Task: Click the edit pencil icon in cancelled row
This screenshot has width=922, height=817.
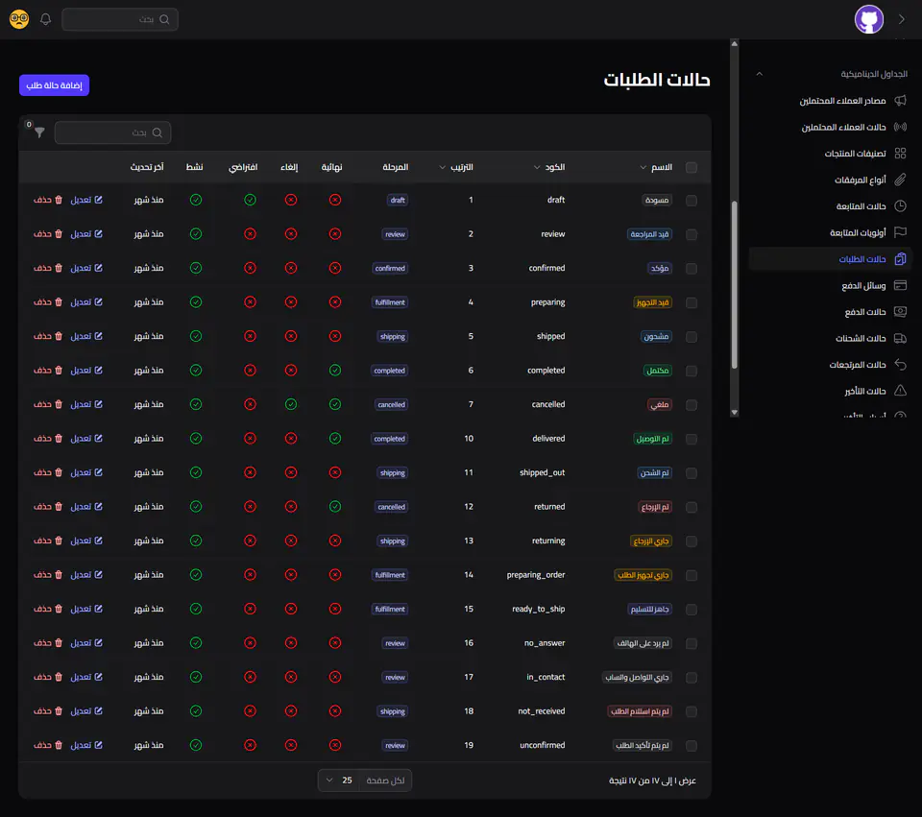Action: pos(98,404)
